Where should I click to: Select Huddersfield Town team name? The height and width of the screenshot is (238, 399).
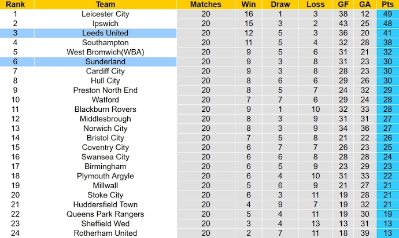[105, 204]
